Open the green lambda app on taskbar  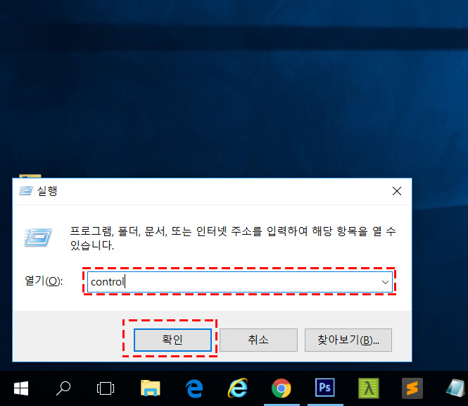(369, 388)
